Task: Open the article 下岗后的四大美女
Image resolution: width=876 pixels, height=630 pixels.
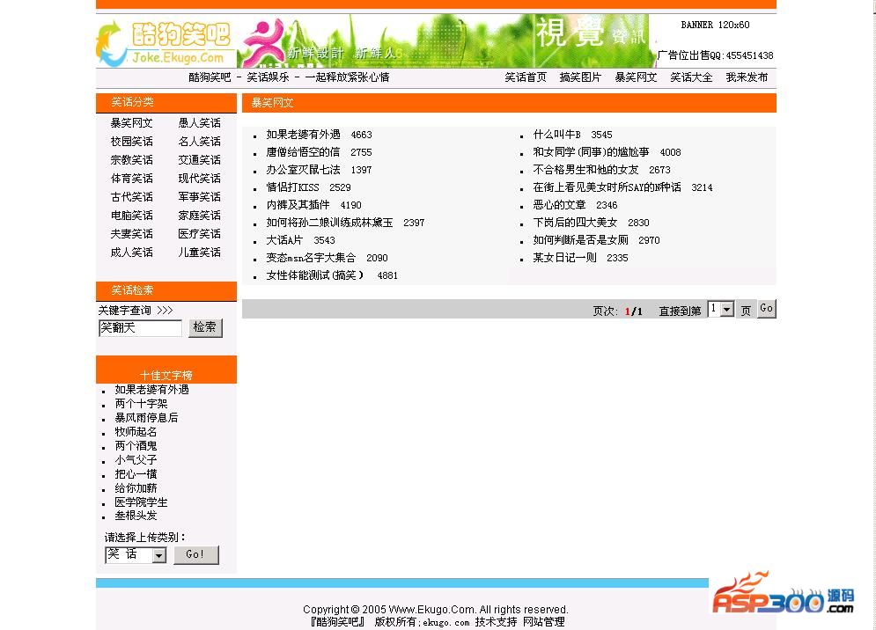Action: tap(576, 223)
